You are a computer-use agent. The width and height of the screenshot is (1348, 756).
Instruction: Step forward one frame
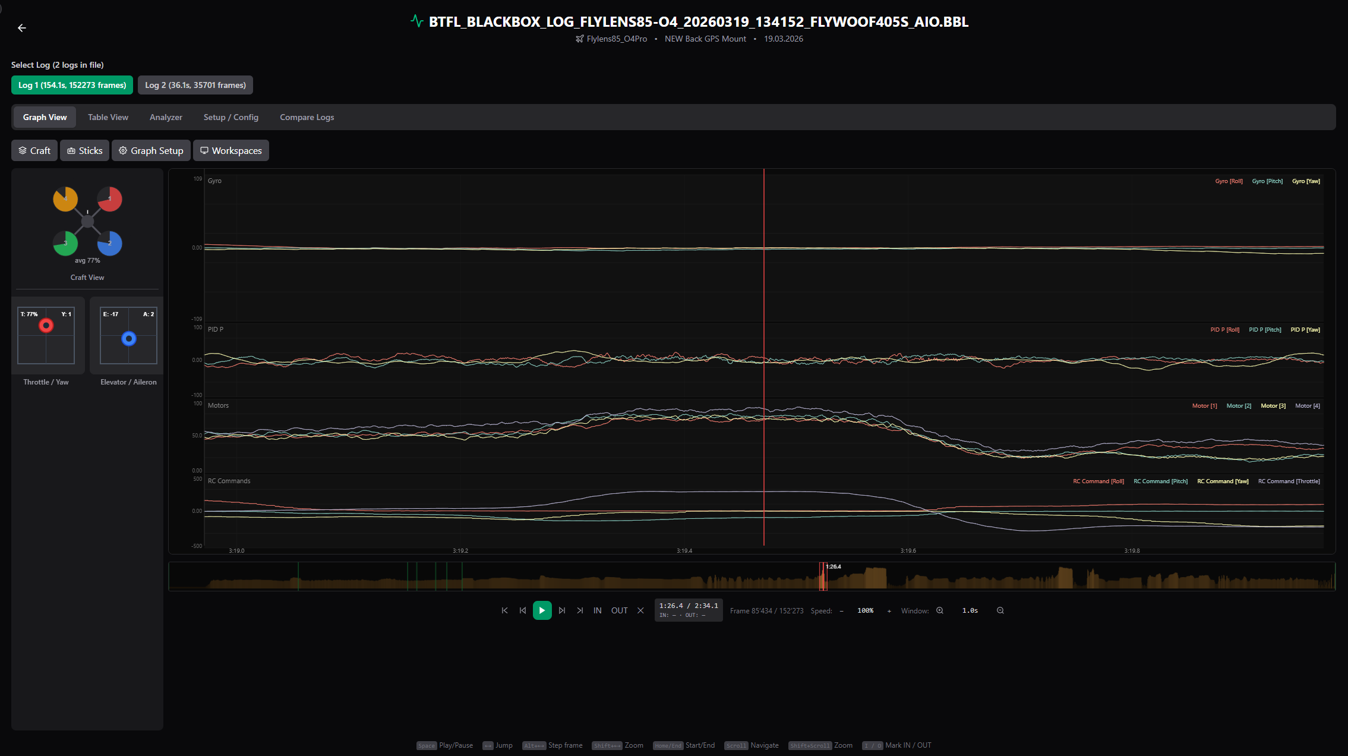click(x=562, y=610)
